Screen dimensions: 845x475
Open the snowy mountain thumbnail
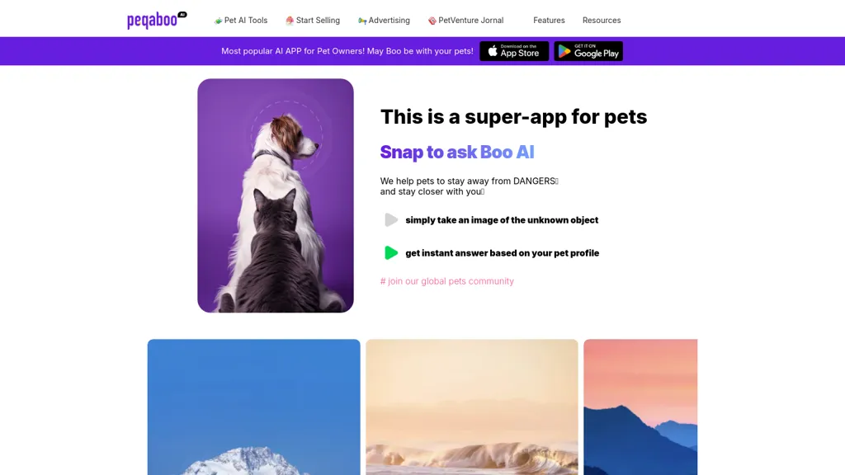click(254, 407)
